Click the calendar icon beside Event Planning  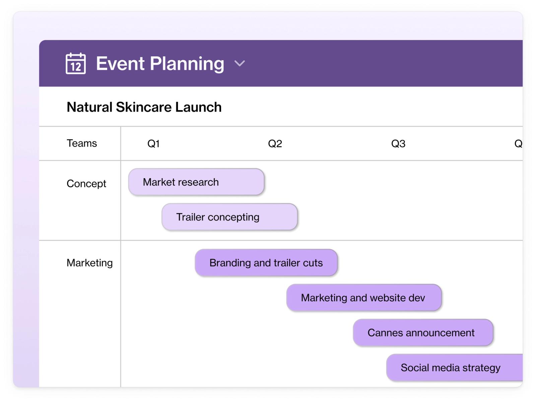point(76,63)
